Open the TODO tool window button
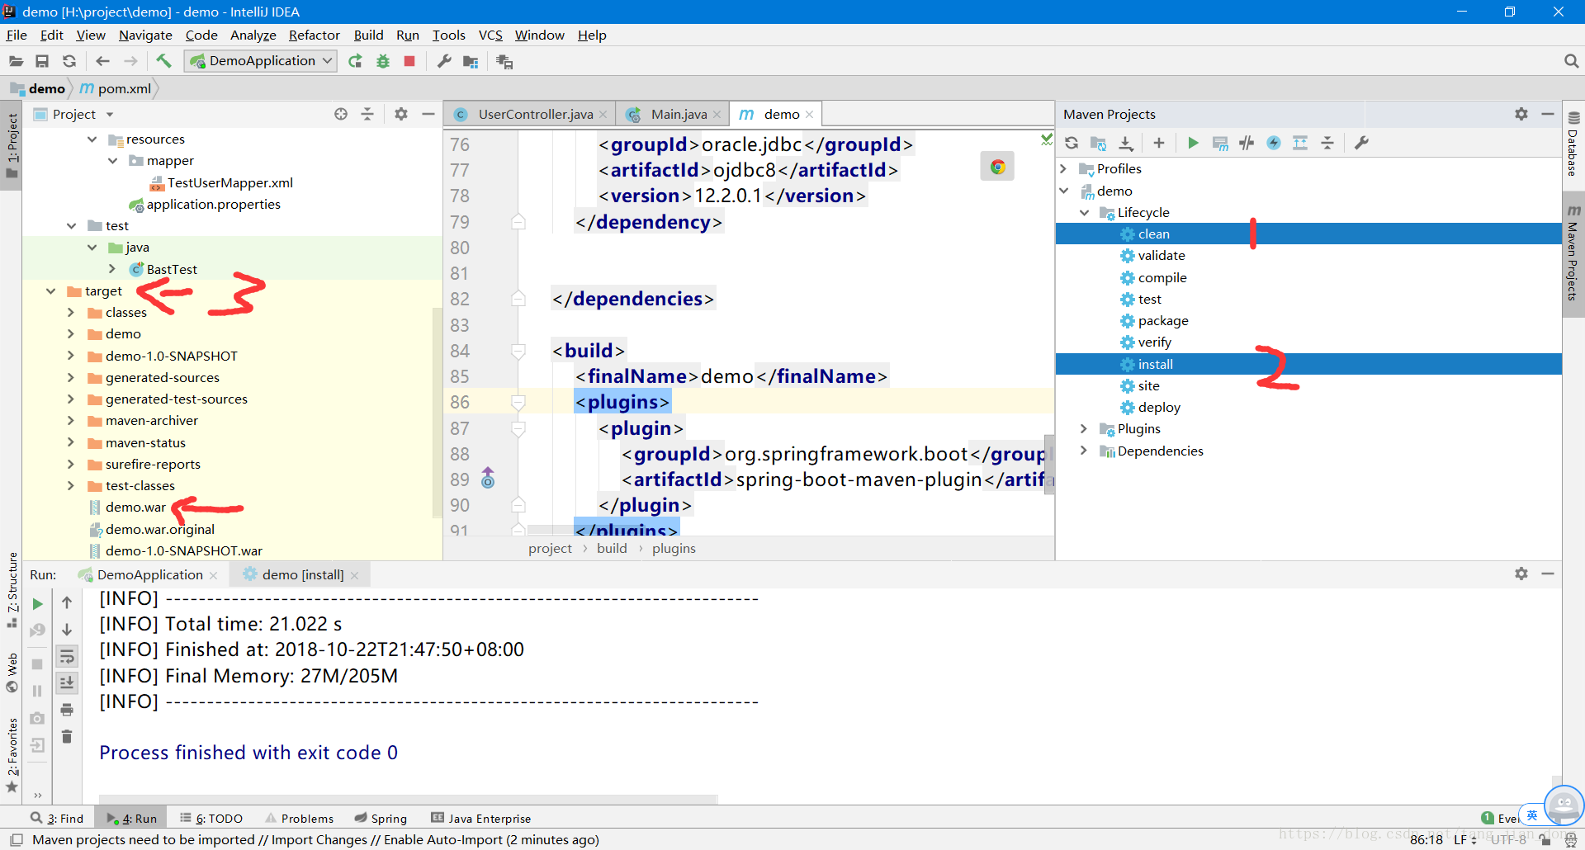The width and height of the screenshot is (1585, 850). [211, 818]
